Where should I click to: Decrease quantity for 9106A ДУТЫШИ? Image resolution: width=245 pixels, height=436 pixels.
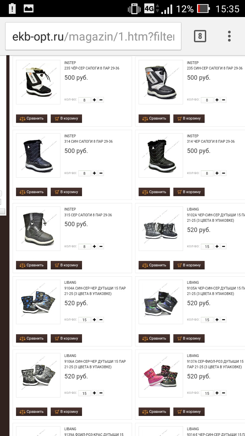tap(101, 393)
